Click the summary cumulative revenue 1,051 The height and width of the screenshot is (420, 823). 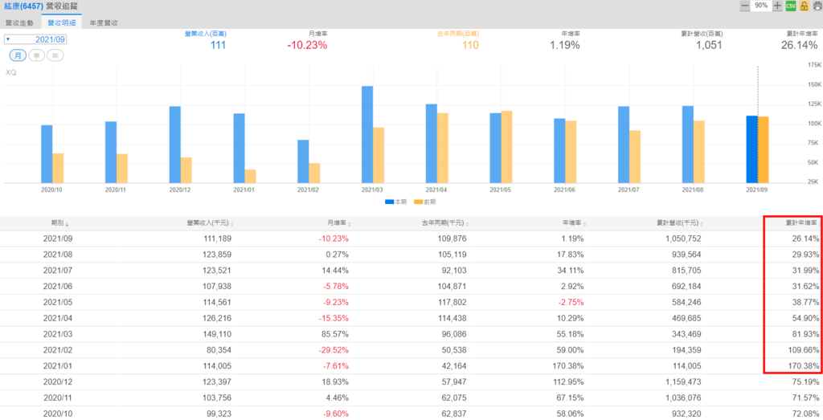(709, 45)
